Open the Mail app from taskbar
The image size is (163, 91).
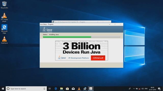(x=73, y=89)
